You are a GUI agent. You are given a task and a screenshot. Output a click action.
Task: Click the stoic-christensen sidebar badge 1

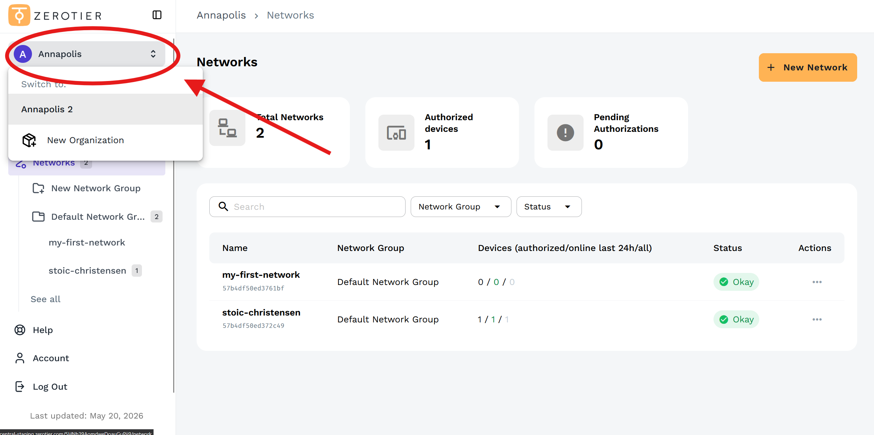click(x=137, y=271)
